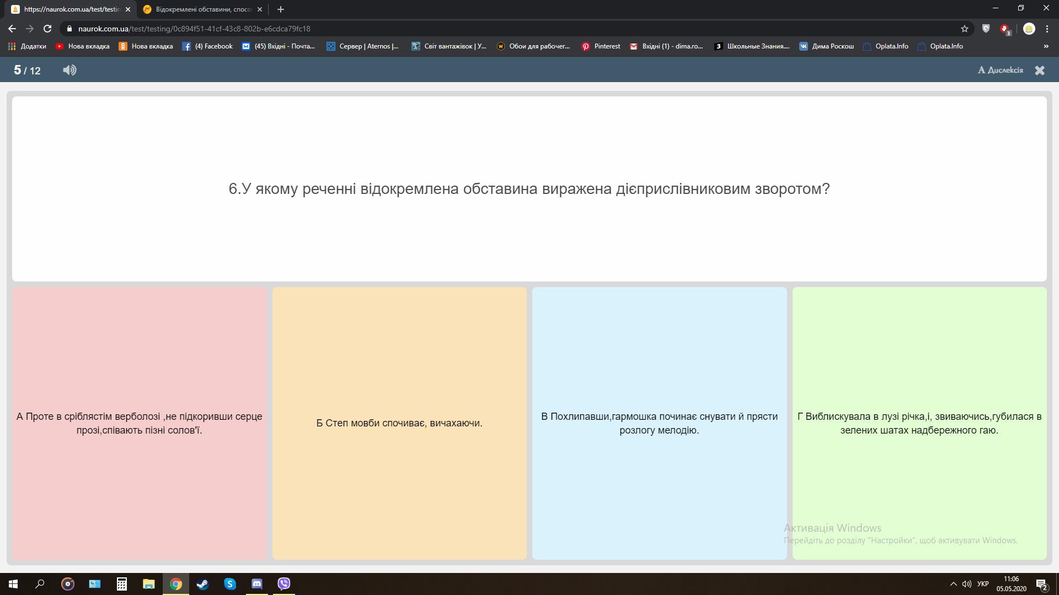Minimize the Chrome window

point(996,8)
